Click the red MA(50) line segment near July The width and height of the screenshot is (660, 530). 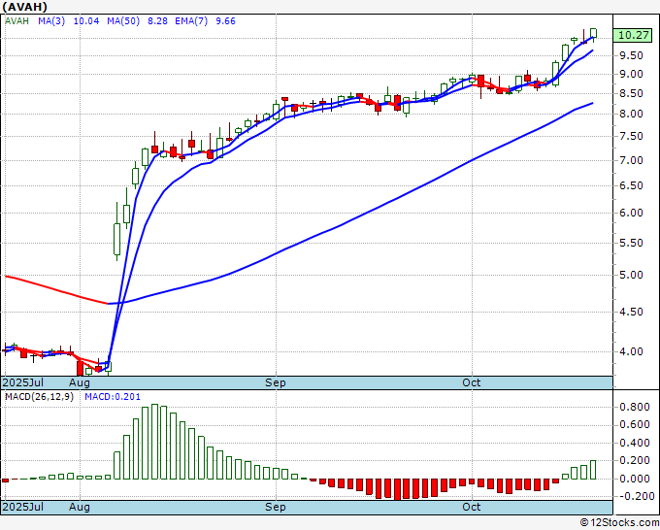tap(55, 289)
